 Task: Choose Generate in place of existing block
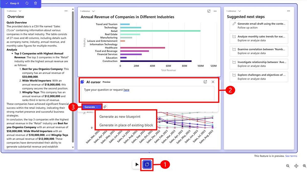126,125
